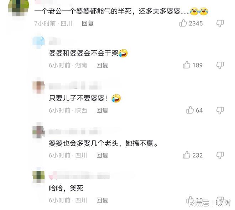Dislike the top Sichuan comment
The image size is (235, 210).
220,24
